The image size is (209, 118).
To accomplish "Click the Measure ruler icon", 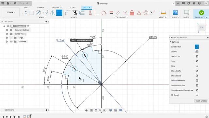I will click(x=163, y=13).
